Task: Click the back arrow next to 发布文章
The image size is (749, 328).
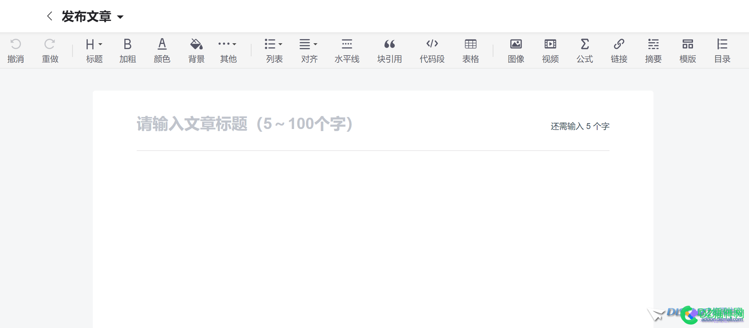Action: click(x=49, y=16)
